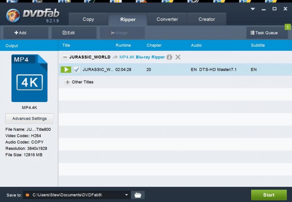Open the Save to path dropdown
Viewport: 292px width, 202px height.
[x=126, y=195]
